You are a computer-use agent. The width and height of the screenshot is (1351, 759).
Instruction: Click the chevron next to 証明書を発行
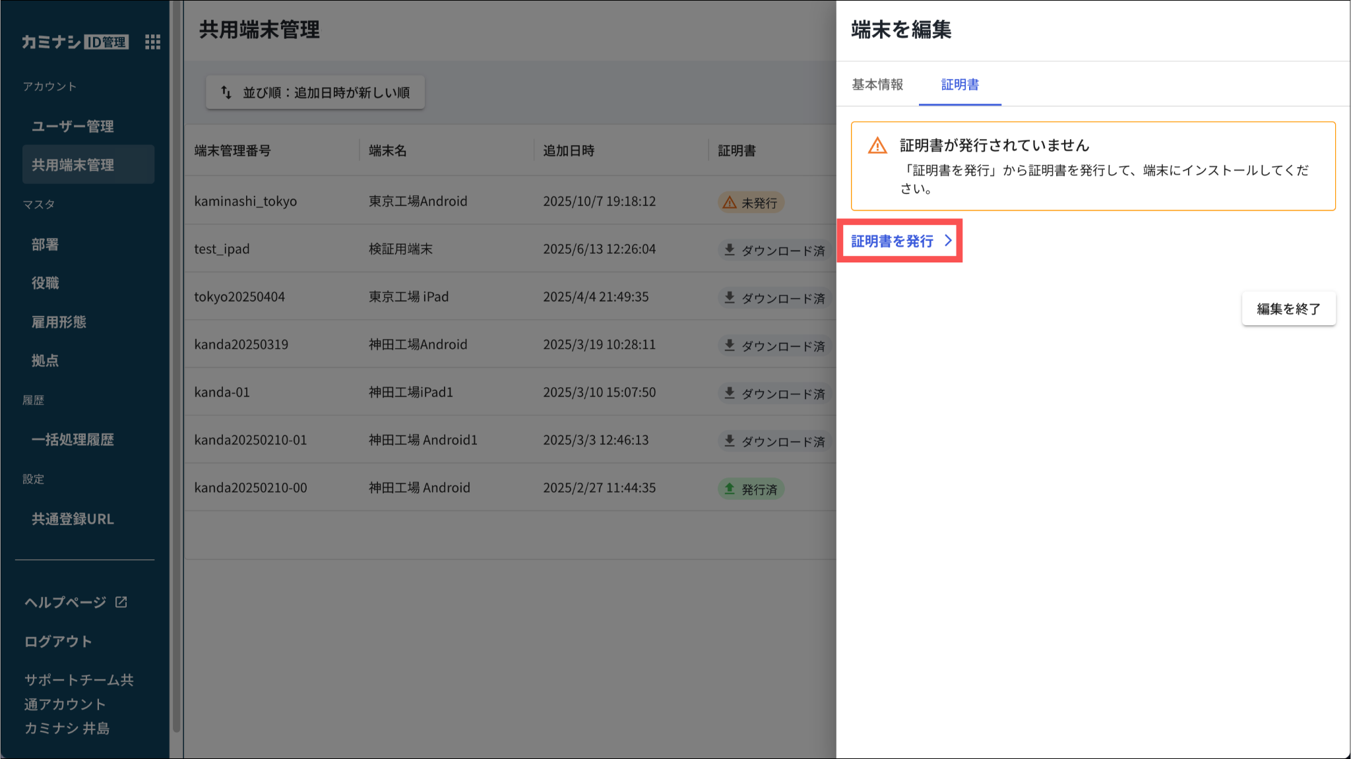coord(948,241)
